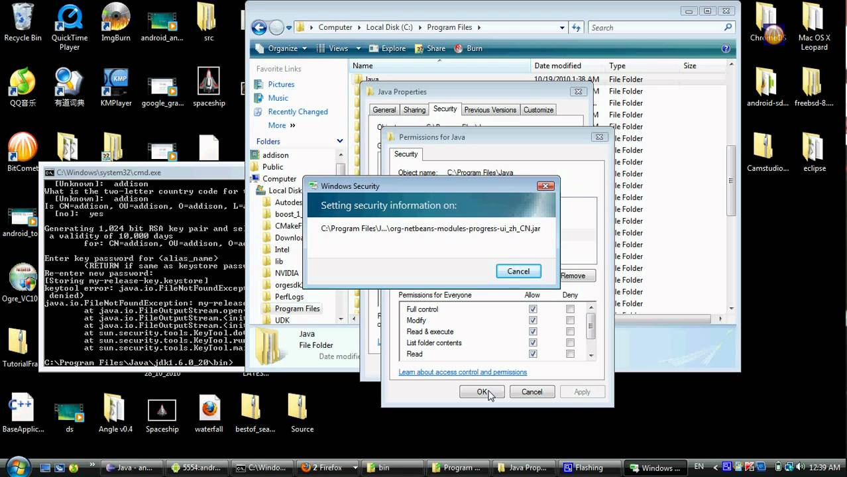This screenshot has height=477, width=847.
Task: Click OK in Permissions for Java
Action: 482,392
